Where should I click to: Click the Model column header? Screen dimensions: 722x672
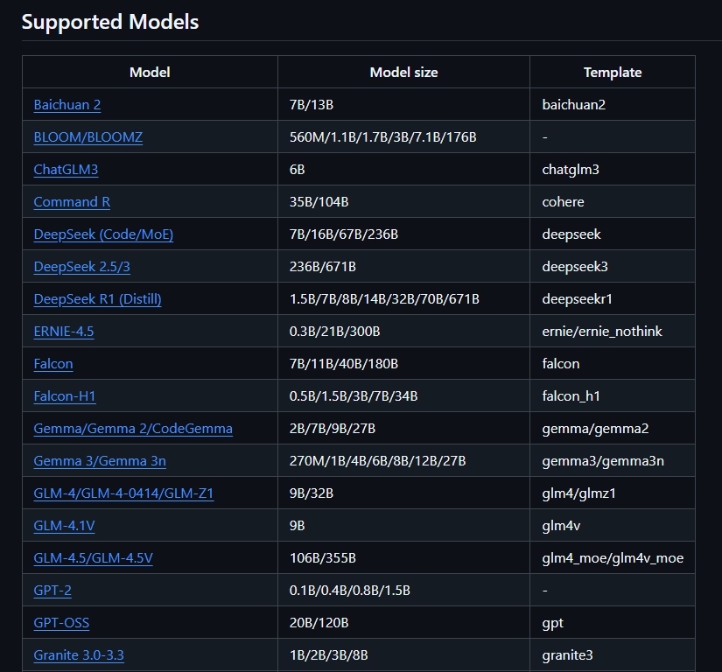(151, 73)
